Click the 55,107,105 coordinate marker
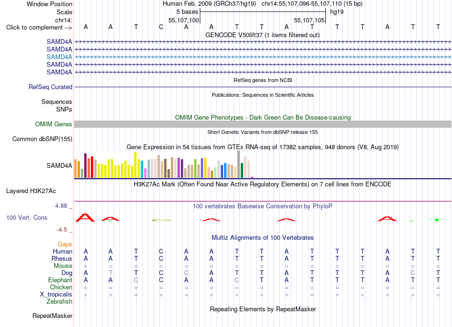 pos(309,20)
